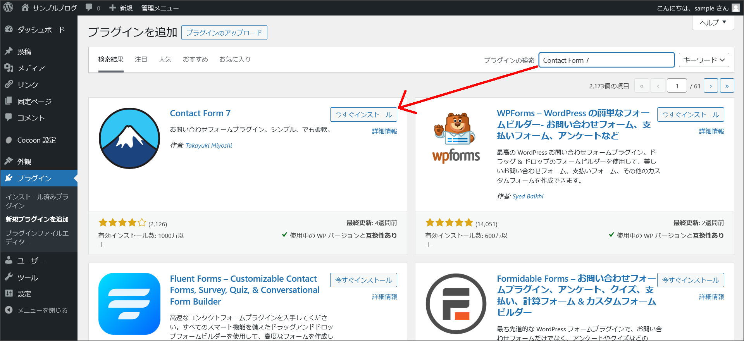Open 詳細情報 link for WPForms
This screenshot has height=341, width=744.
(x=711, y=131)
